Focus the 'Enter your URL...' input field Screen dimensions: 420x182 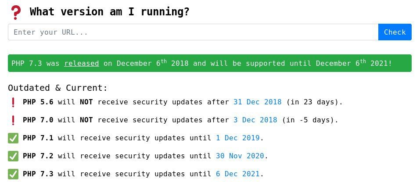[193, 32]
